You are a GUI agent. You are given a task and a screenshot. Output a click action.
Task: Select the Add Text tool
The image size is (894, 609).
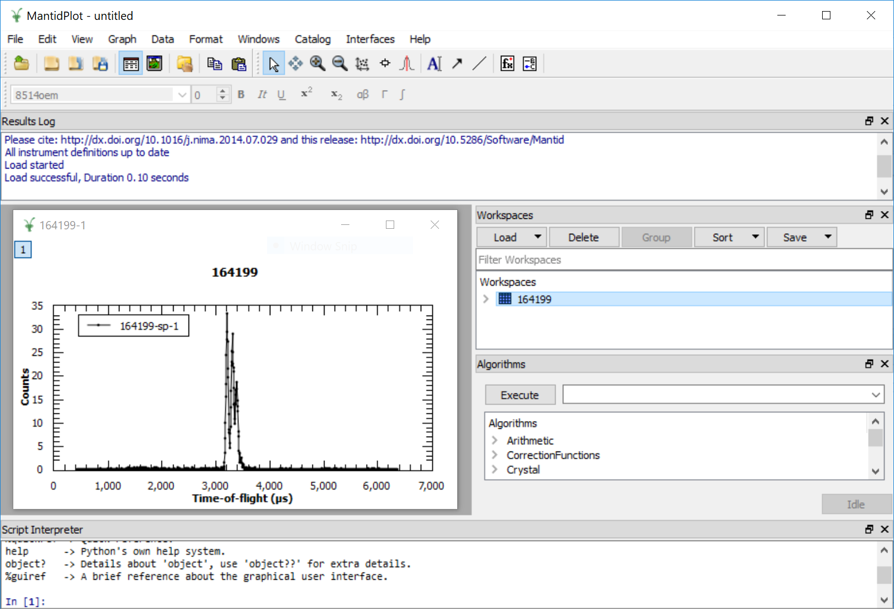(x=435, y=64)
